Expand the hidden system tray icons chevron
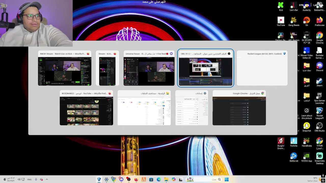 coord(47,179)
